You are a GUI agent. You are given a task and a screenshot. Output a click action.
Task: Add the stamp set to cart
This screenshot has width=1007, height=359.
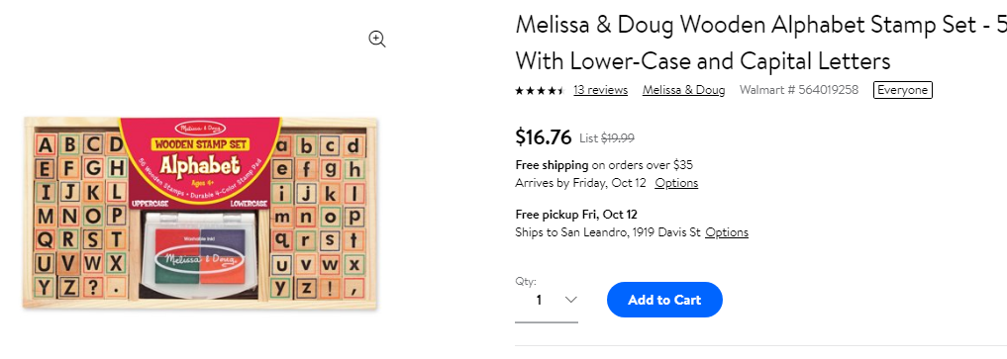click(x=664, y=300)
